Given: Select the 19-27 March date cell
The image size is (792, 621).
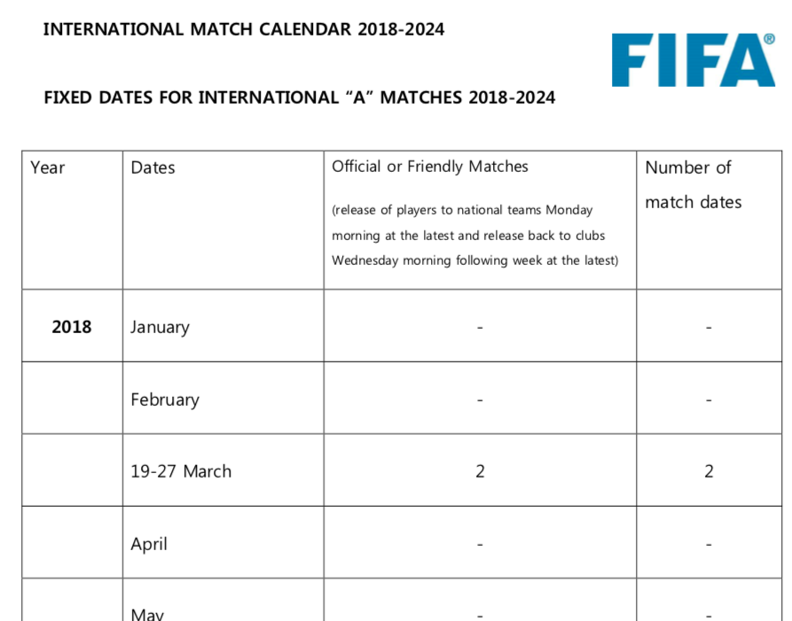Looking at the screenshot, I should pyautogui.click(x=181, y=471).
